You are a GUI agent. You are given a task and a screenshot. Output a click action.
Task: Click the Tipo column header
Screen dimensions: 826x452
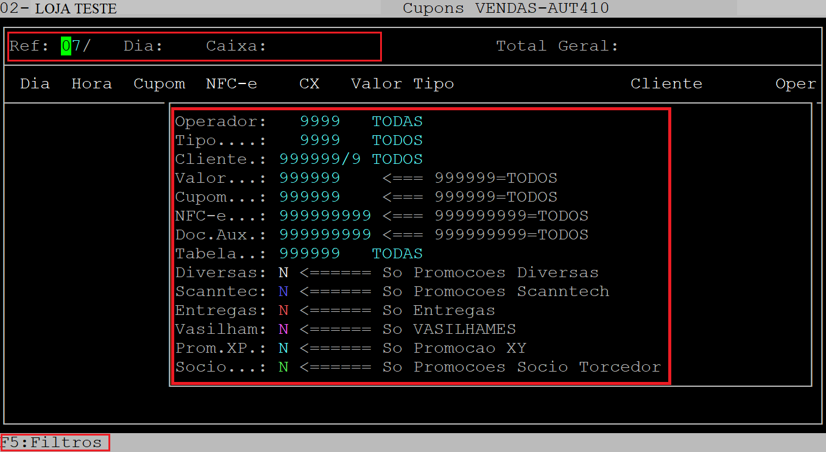click(434, 83)
